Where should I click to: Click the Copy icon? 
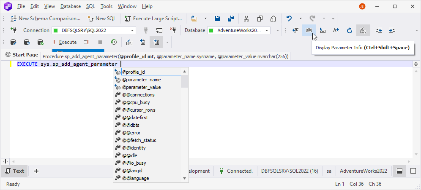click(260, 19)
